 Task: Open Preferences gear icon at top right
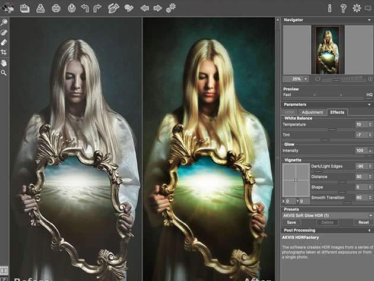click(357, 8)
